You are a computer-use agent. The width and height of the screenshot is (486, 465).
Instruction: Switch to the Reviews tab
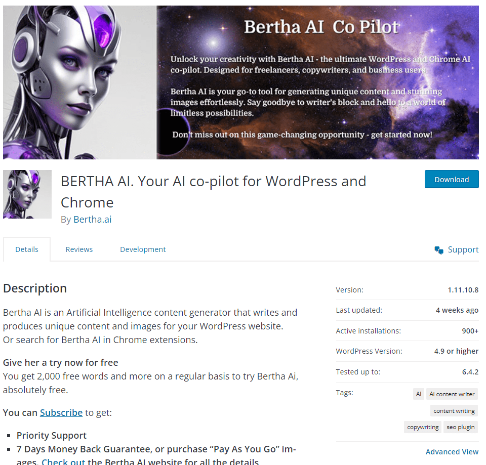pyautogui.click(x=79, y=249)
